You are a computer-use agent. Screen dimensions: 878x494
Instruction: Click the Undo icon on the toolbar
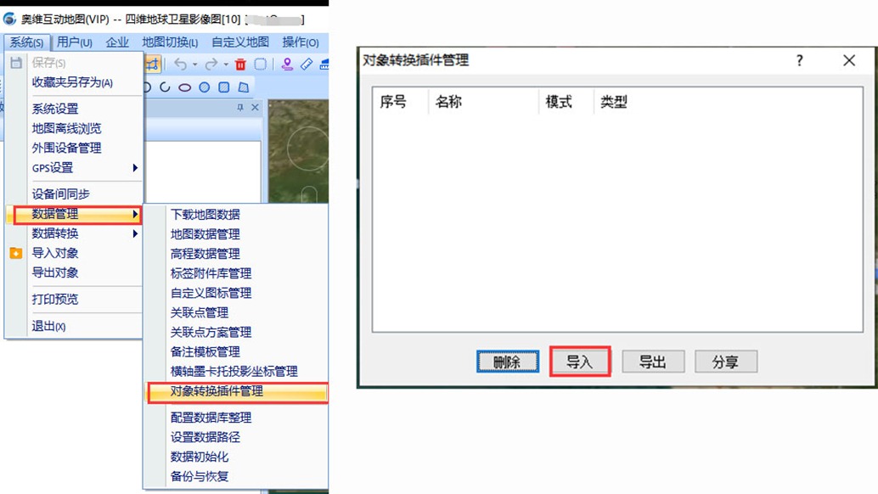point(181,64)
